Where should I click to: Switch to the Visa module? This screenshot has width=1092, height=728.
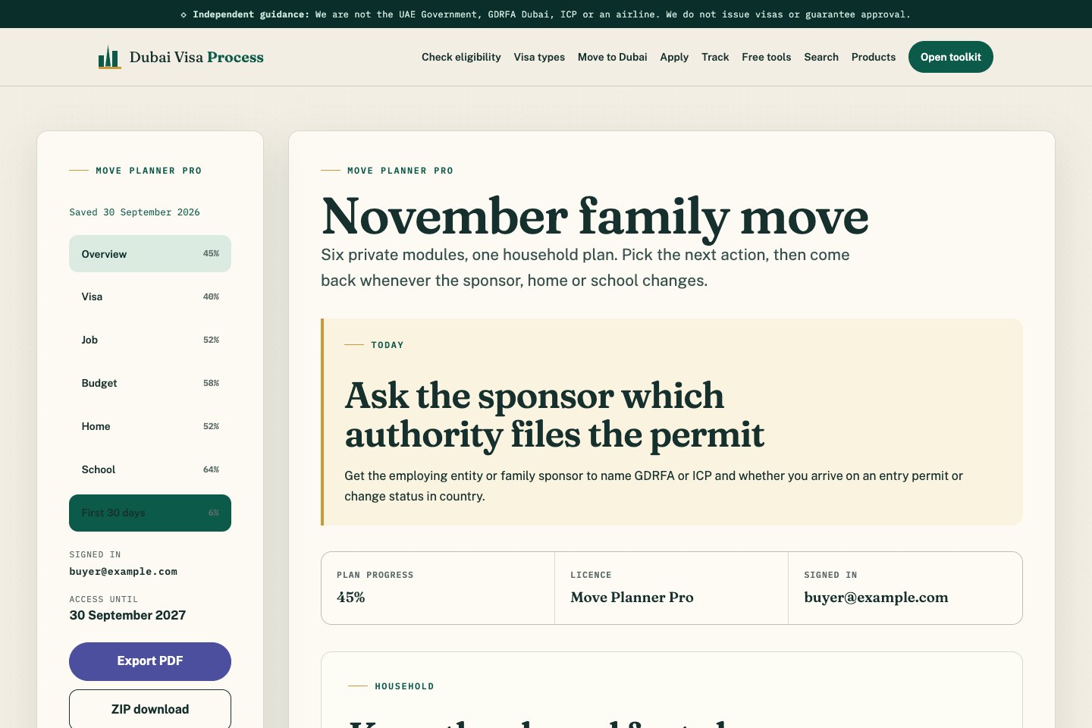(x=150, y=297)
